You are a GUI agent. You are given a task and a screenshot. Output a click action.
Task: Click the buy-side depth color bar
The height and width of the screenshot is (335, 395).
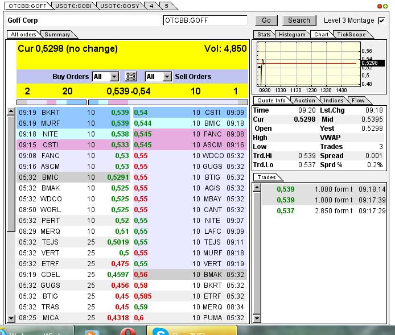(51, 102)
